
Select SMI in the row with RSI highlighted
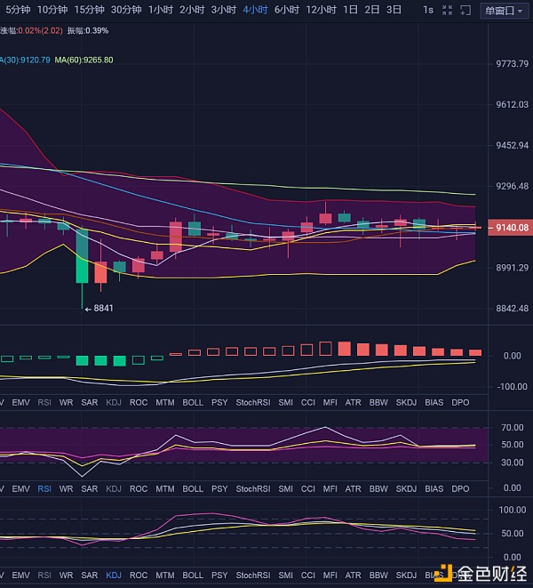click(285, 488)
